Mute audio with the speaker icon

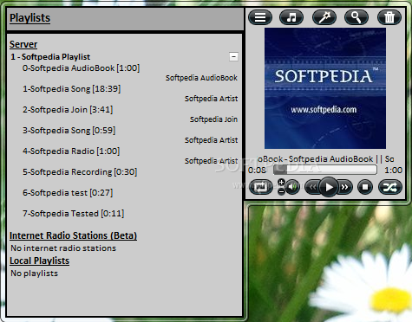pyautogui.click(x=293, y=187)
